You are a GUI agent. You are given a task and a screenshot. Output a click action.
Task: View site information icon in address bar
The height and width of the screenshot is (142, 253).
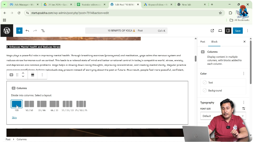pos(28,13)
